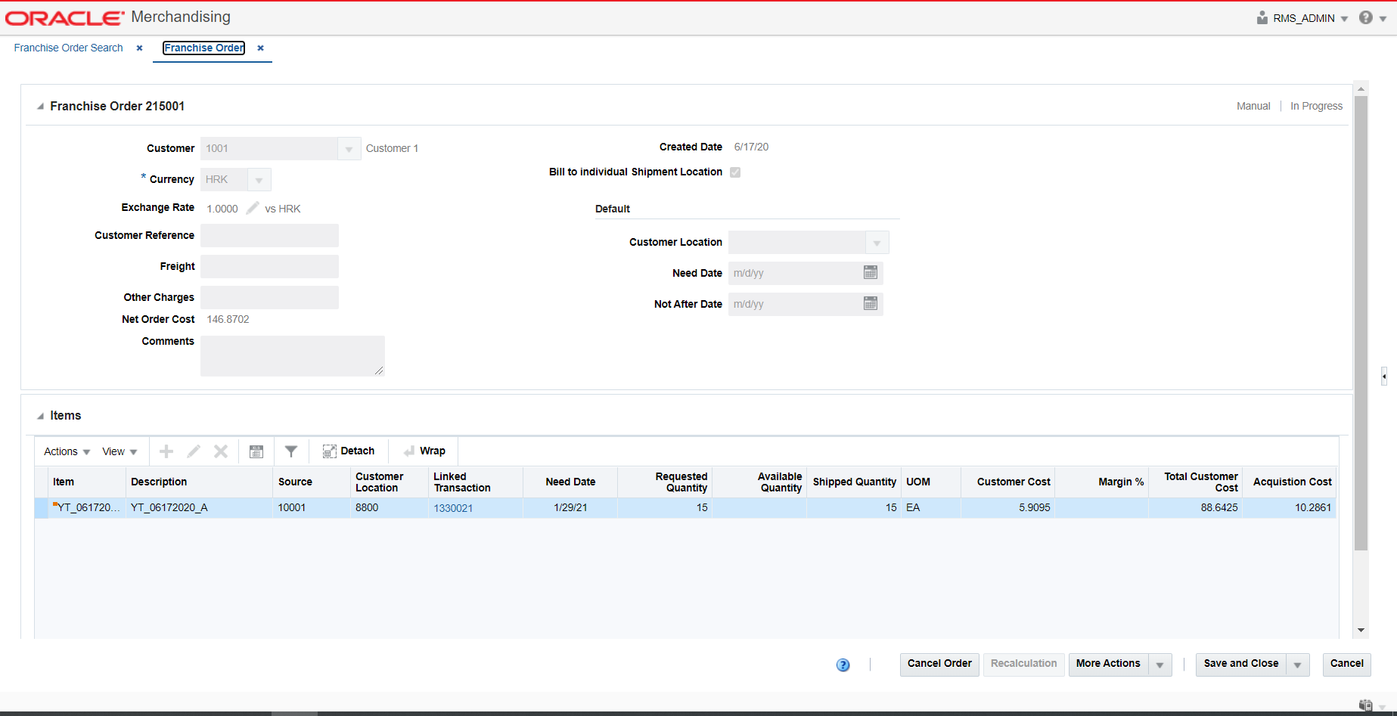Viewport: 1397px width, 716px height.
Task: Sort by the Margin % column header
Action: 1101,482
